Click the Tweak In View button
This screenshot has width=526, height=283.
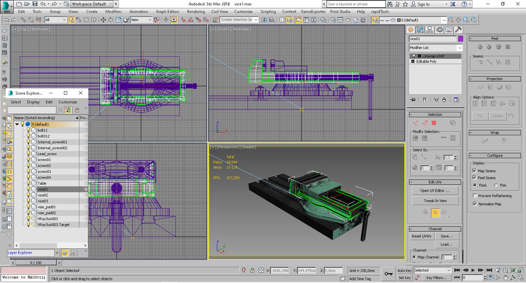[435, 201]
